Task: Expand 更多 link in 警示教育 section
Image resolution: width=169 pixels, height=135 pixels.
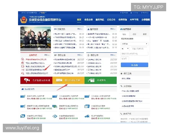Action: click(x=113, y=29)
